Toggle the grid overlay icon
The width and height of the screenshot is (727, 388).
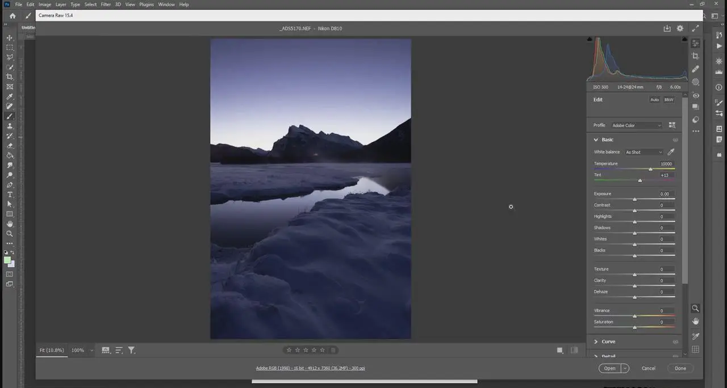(695, 349)
